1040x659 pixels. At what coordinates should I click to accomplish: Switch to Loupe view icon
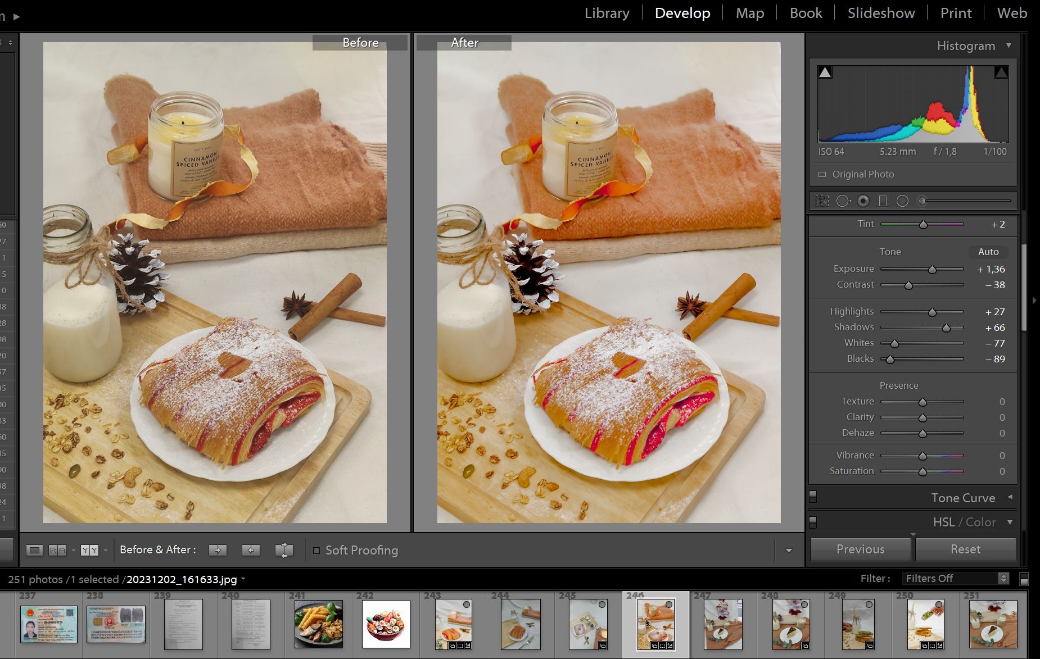tap(34, 550)
